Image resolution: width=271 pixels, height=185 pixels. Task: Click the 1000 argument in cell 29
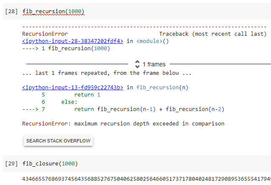coord(68,164)
